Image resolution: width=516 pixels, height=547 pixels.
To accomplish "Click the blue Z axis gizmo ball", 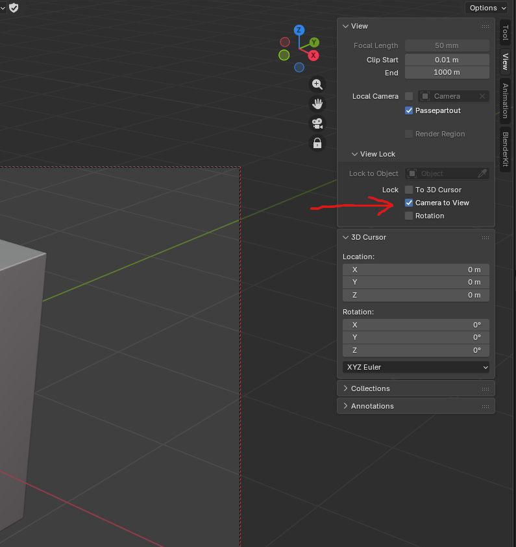I will 299,30.
